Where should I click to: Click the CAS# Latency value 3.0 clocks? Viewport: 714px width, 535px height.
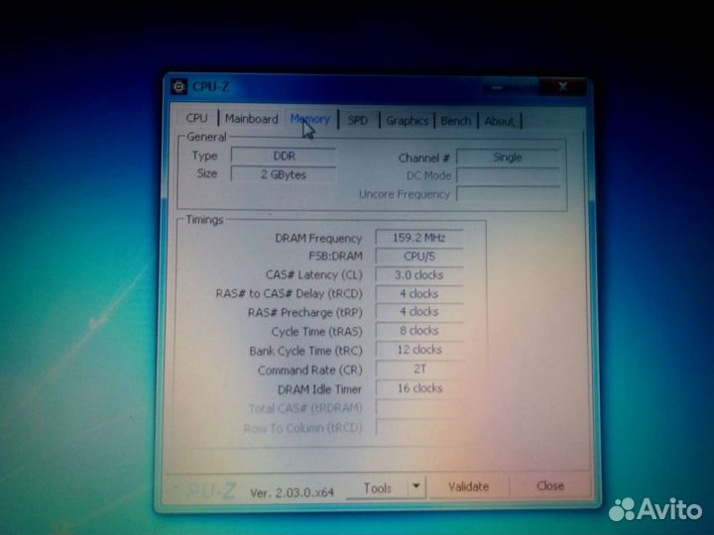(418, 274)
